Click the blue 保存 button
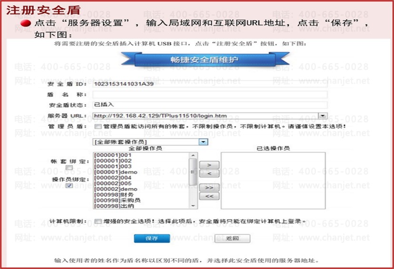This screenshot has height=269, width=394. (152, 239)
